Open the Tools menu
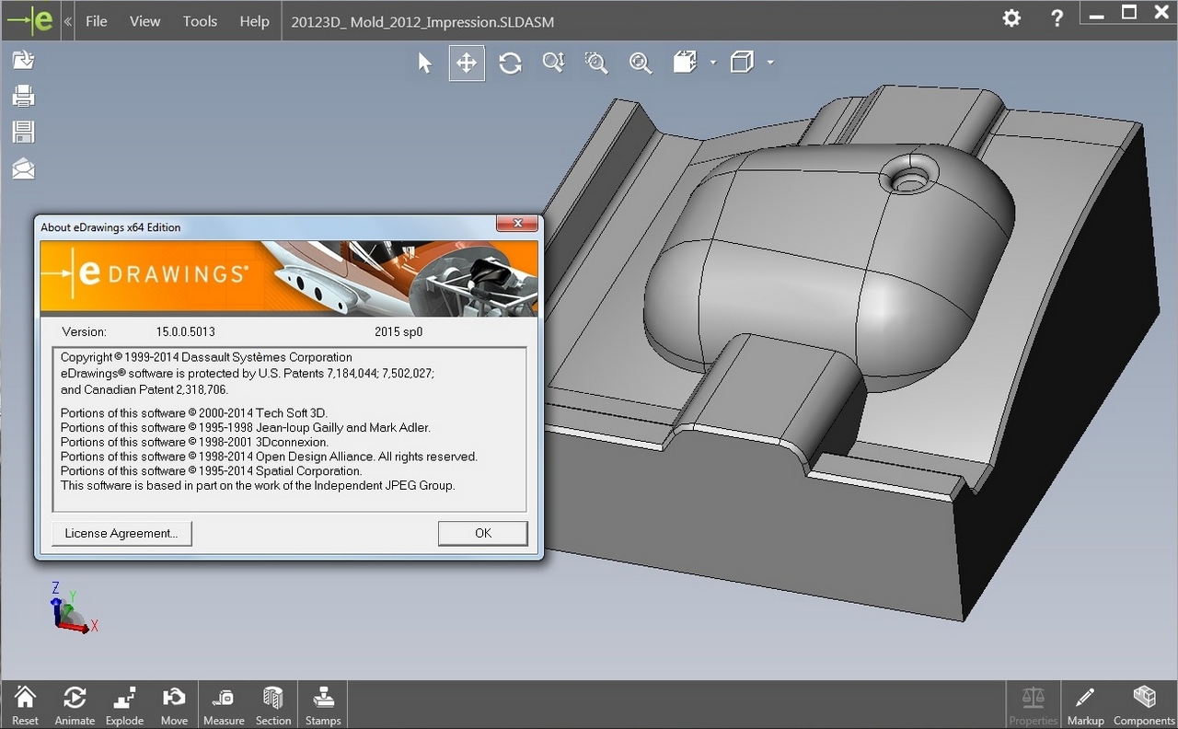1178x729 pixels. (200, 21)
